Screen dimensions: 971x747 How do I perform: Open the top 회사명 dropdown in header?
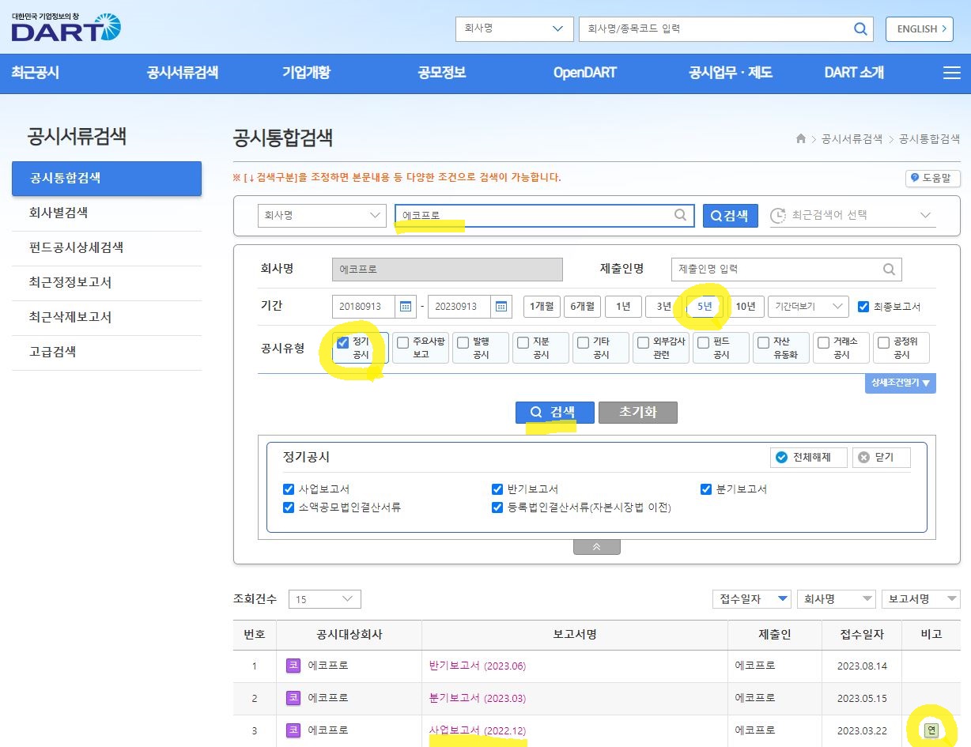click(514, 29)
